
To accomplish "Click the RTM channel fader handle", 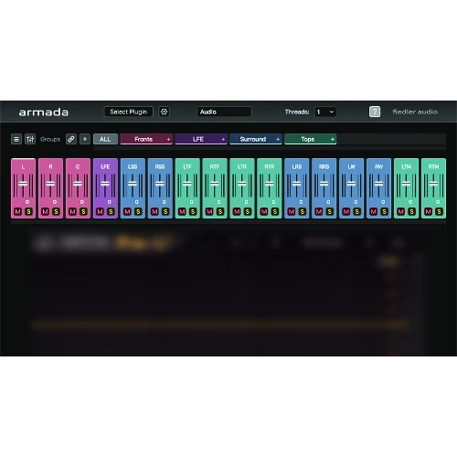I will tap(433, 184).
